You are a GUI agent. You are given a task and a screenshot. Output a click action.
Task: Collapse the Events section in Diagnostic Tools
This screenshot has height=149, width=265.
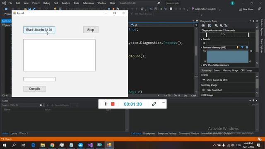tap(202, 39)
